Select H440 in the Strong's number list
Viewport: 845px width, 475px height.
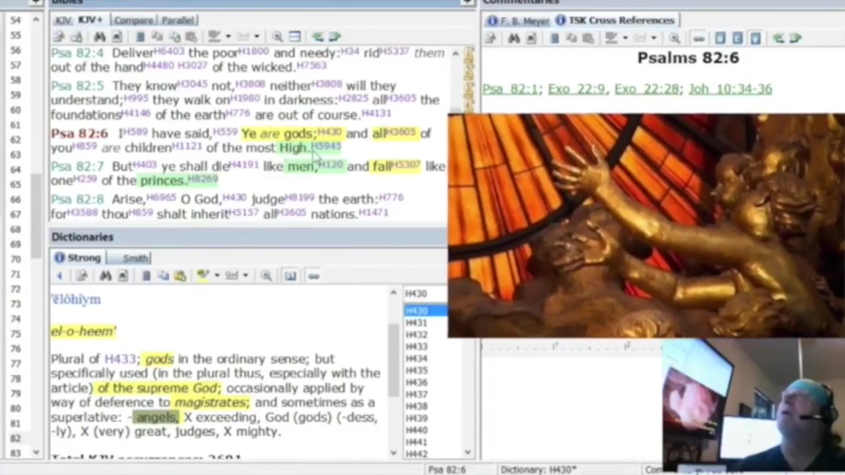coord(416,430)
